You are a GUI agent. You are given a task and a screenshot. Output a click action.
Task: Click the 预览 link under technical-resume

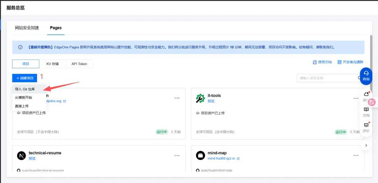(x=32, y=159)
